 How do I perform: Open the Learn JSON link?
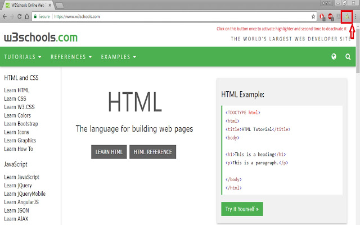point(16,210)
